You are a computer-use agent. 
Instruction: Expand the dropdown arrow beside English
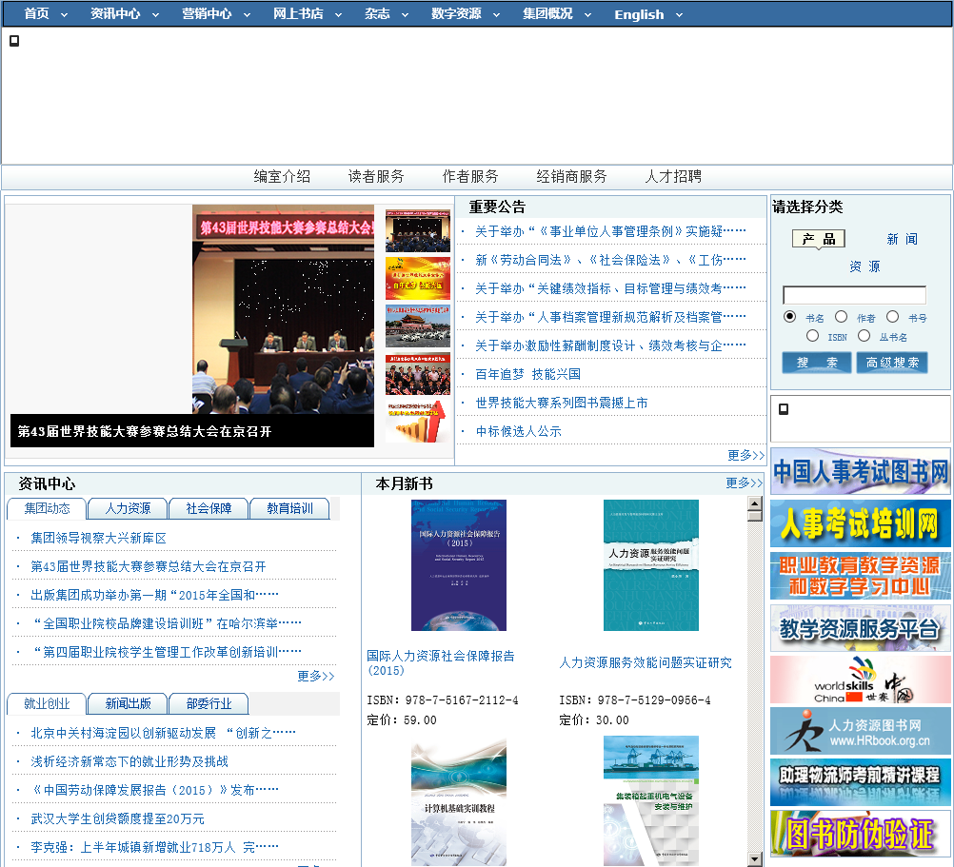tap(679, 14)
